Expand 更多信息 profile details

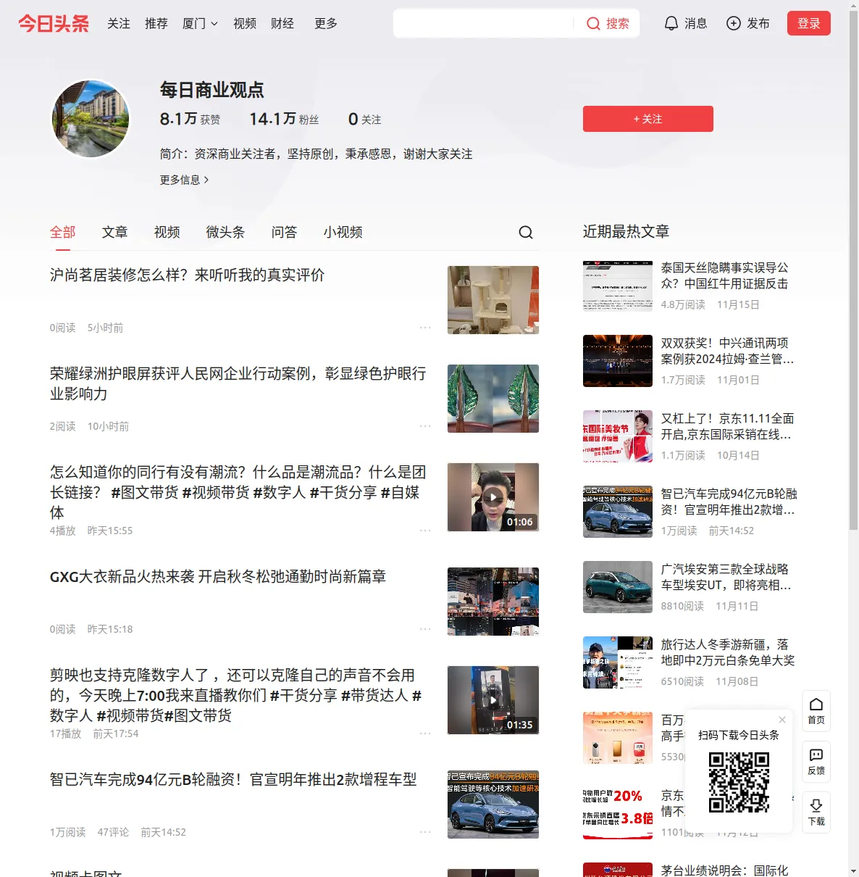point(185,180)
